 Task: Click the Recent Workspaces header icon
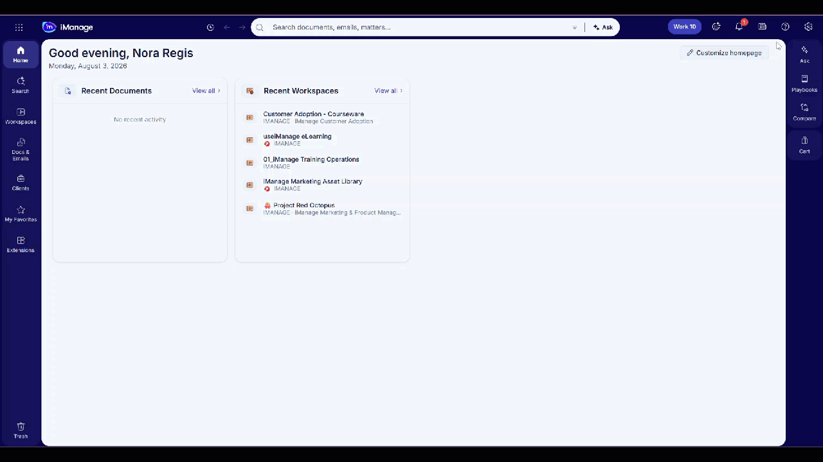[x=250, y=91]
